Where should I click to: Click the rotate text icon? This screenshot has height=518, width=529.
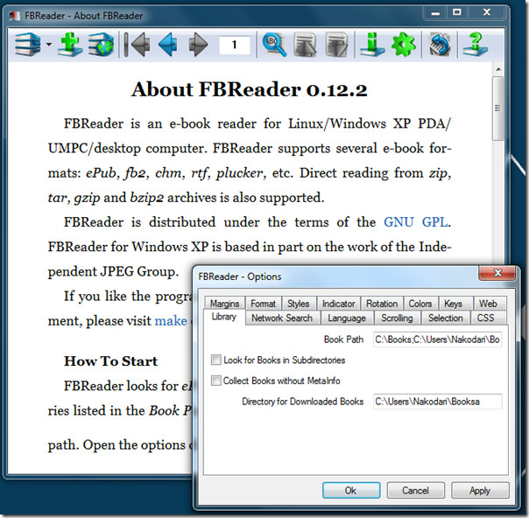(x=440, y=44)
